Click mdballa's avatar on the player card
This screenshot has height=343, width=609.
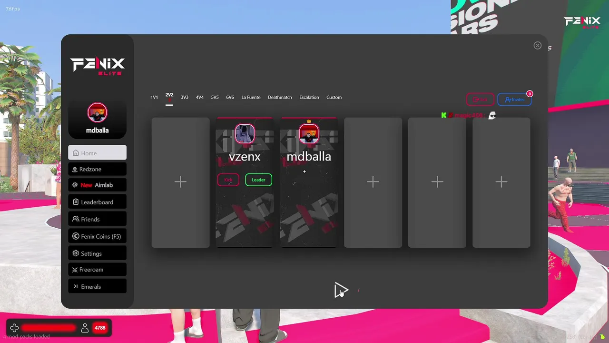coord(309,134)
